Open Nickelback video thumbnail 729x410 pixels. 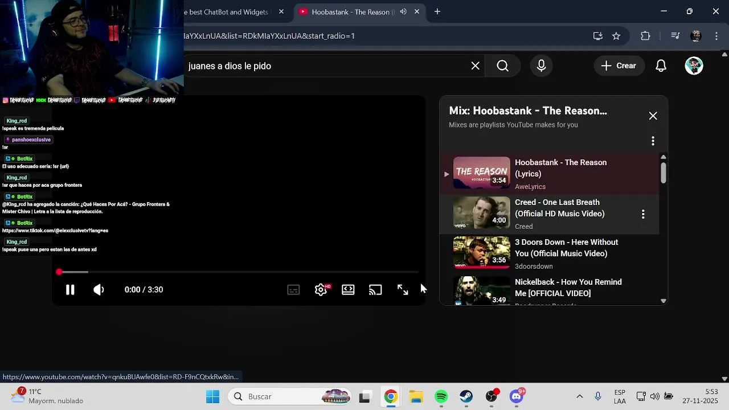pyautogui.click(x=482, y=290)
